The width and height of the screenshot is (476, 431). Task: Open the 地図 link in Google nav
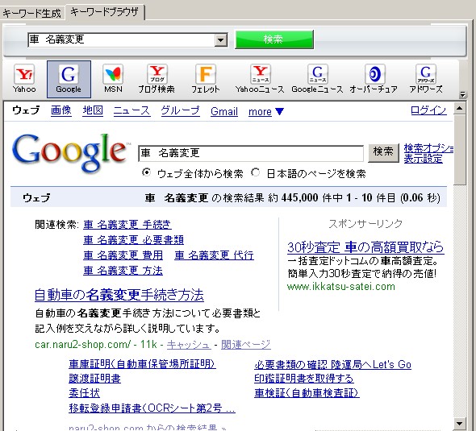click(93, 110)
